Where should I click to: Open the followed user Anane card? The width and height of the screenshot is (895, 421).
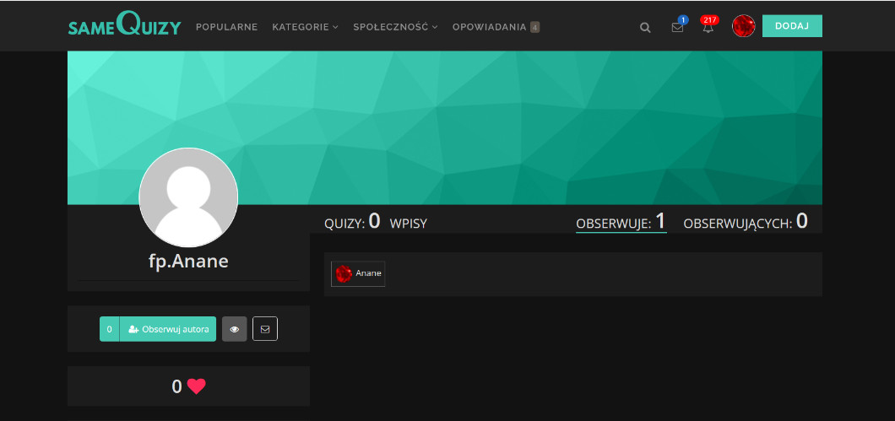pos(358,273)
